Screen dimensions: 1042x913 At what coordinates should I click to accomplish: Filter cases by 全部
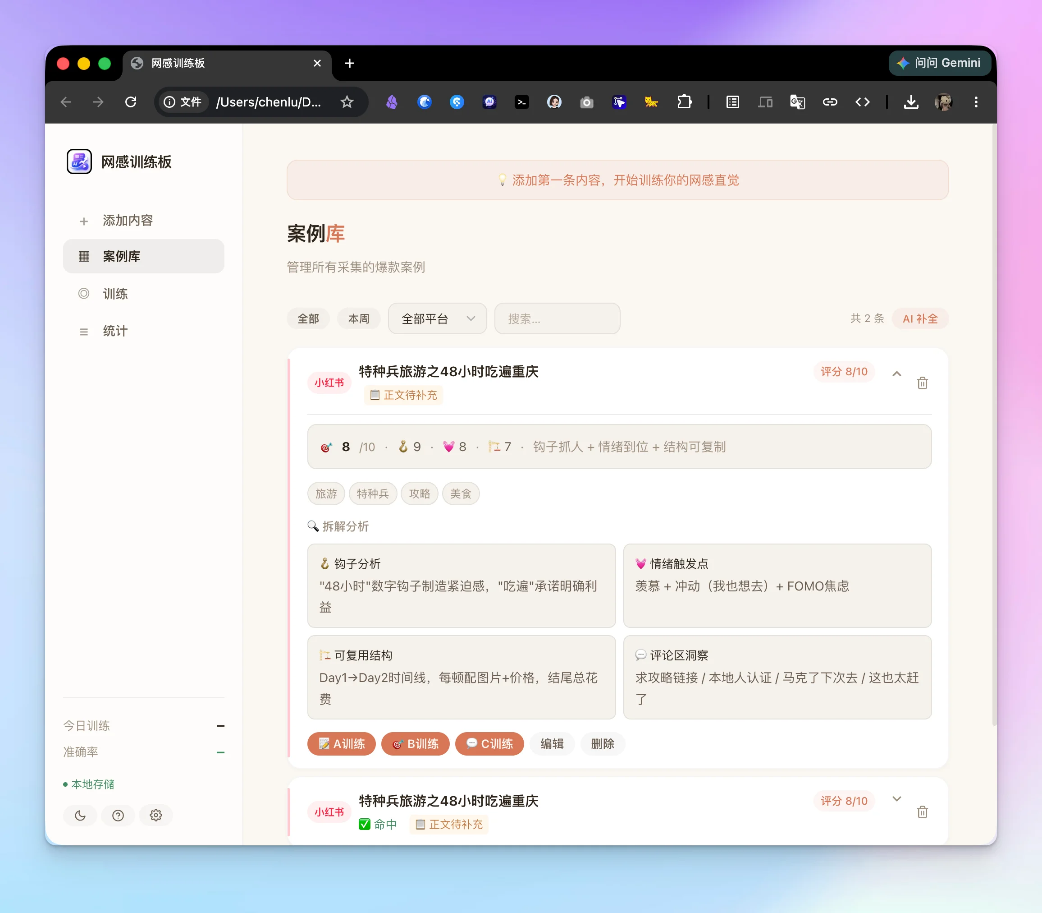(308, 319)
